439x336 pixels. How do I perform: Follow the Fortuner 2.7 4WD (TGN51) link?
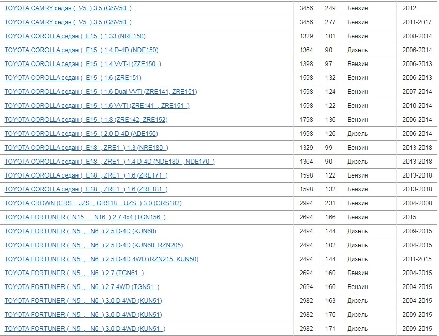(x=82, y=287)
